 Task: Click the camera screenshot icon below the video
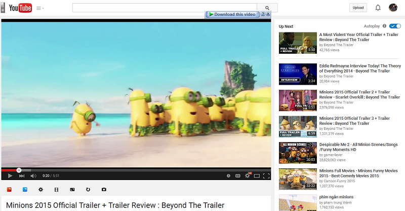click(x=104, y=190)
